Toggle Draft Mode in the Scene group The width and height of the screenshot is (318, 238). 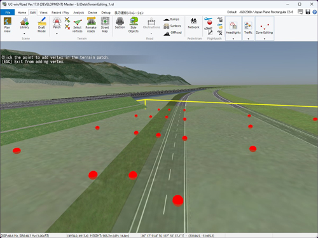pos(41,25)
